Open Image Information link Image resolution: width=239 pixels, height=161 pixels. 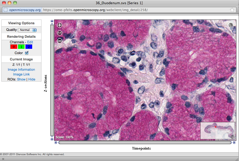(x=21, y=70)
